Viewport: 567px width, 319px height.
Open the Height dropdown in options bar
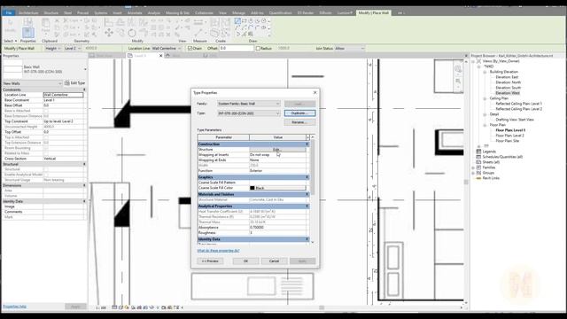[x=53, y=48]
